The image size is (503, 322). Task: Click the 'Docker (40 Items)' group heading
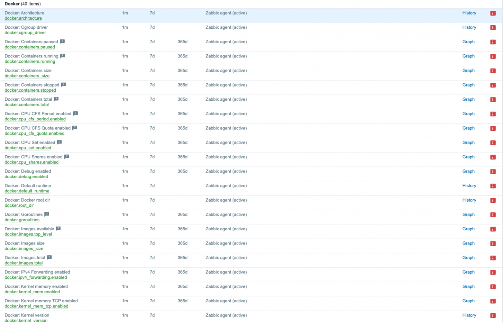[x=23, y=4]
